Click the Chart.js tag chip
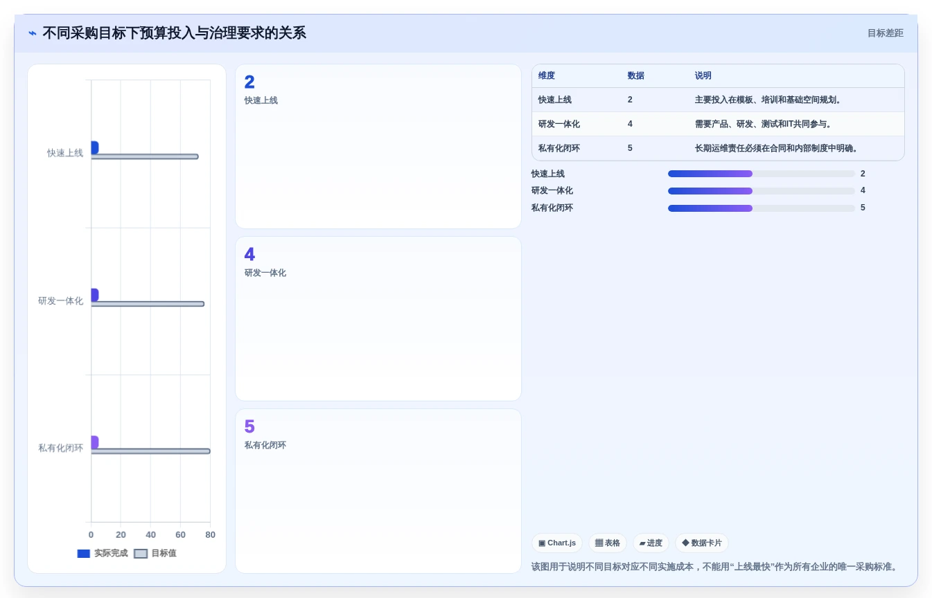Image resolution: width=932 pixels, height=598 pixels. pos(557,543)
